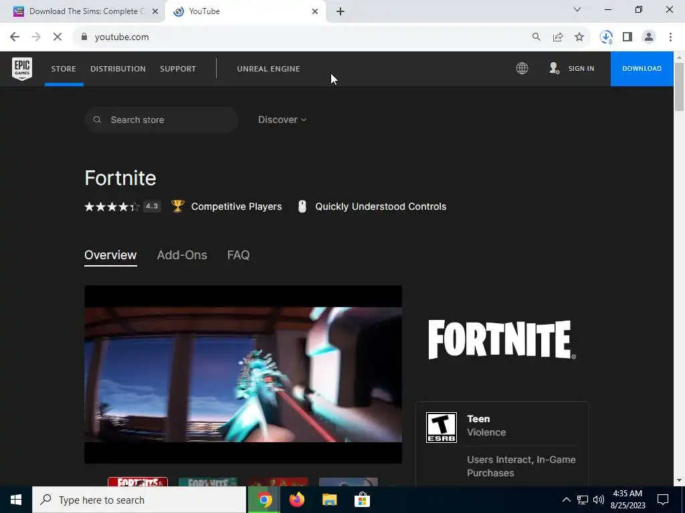Image resolution: width=685 pixels, height=513 pixels.
Task: Click the Search store field
Action: coord(161,120)
